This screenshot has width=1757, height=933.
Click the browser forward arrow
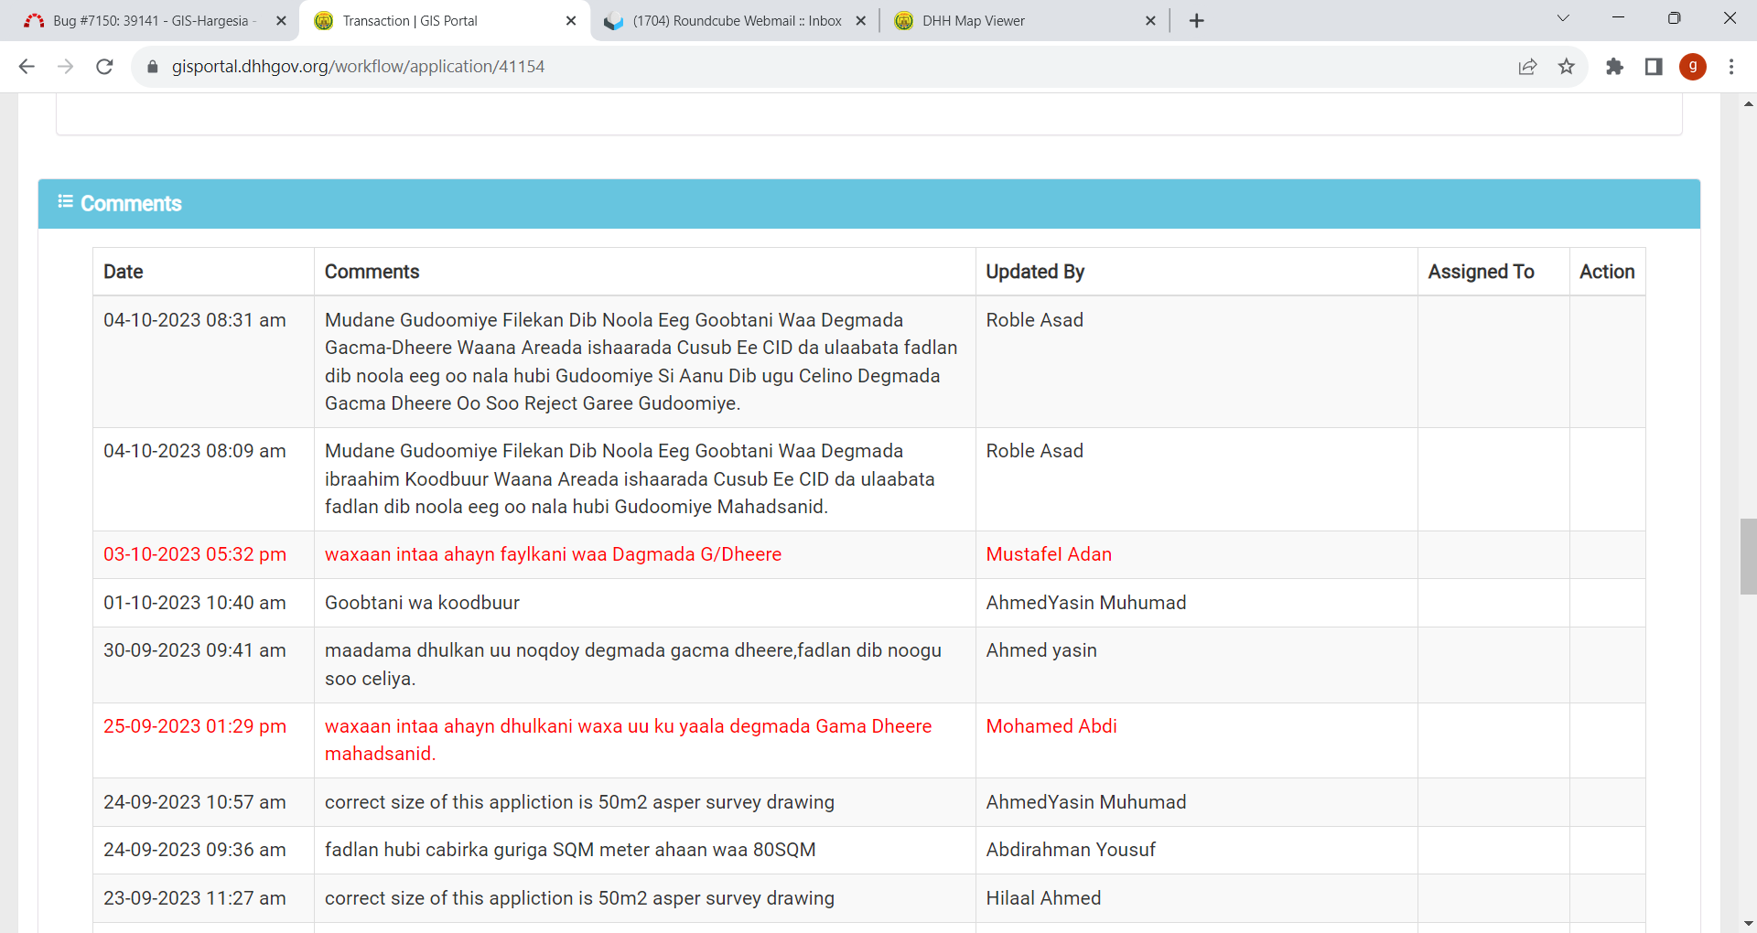click(x=65, y=67)
